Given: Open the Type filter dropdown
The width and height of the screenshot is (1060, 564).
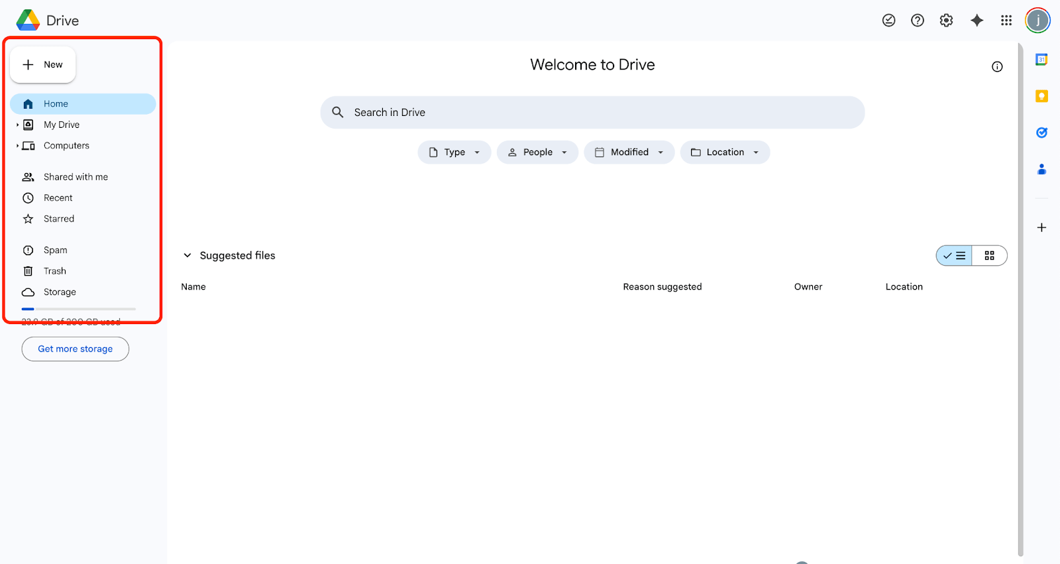Looking at the screenshot, I should point(454,152).
